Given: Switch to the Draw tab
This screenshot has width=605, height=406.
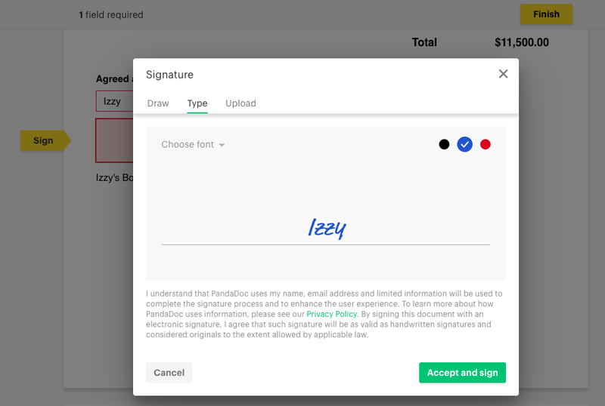Looking at the screenshot, I should coord(158,103).
